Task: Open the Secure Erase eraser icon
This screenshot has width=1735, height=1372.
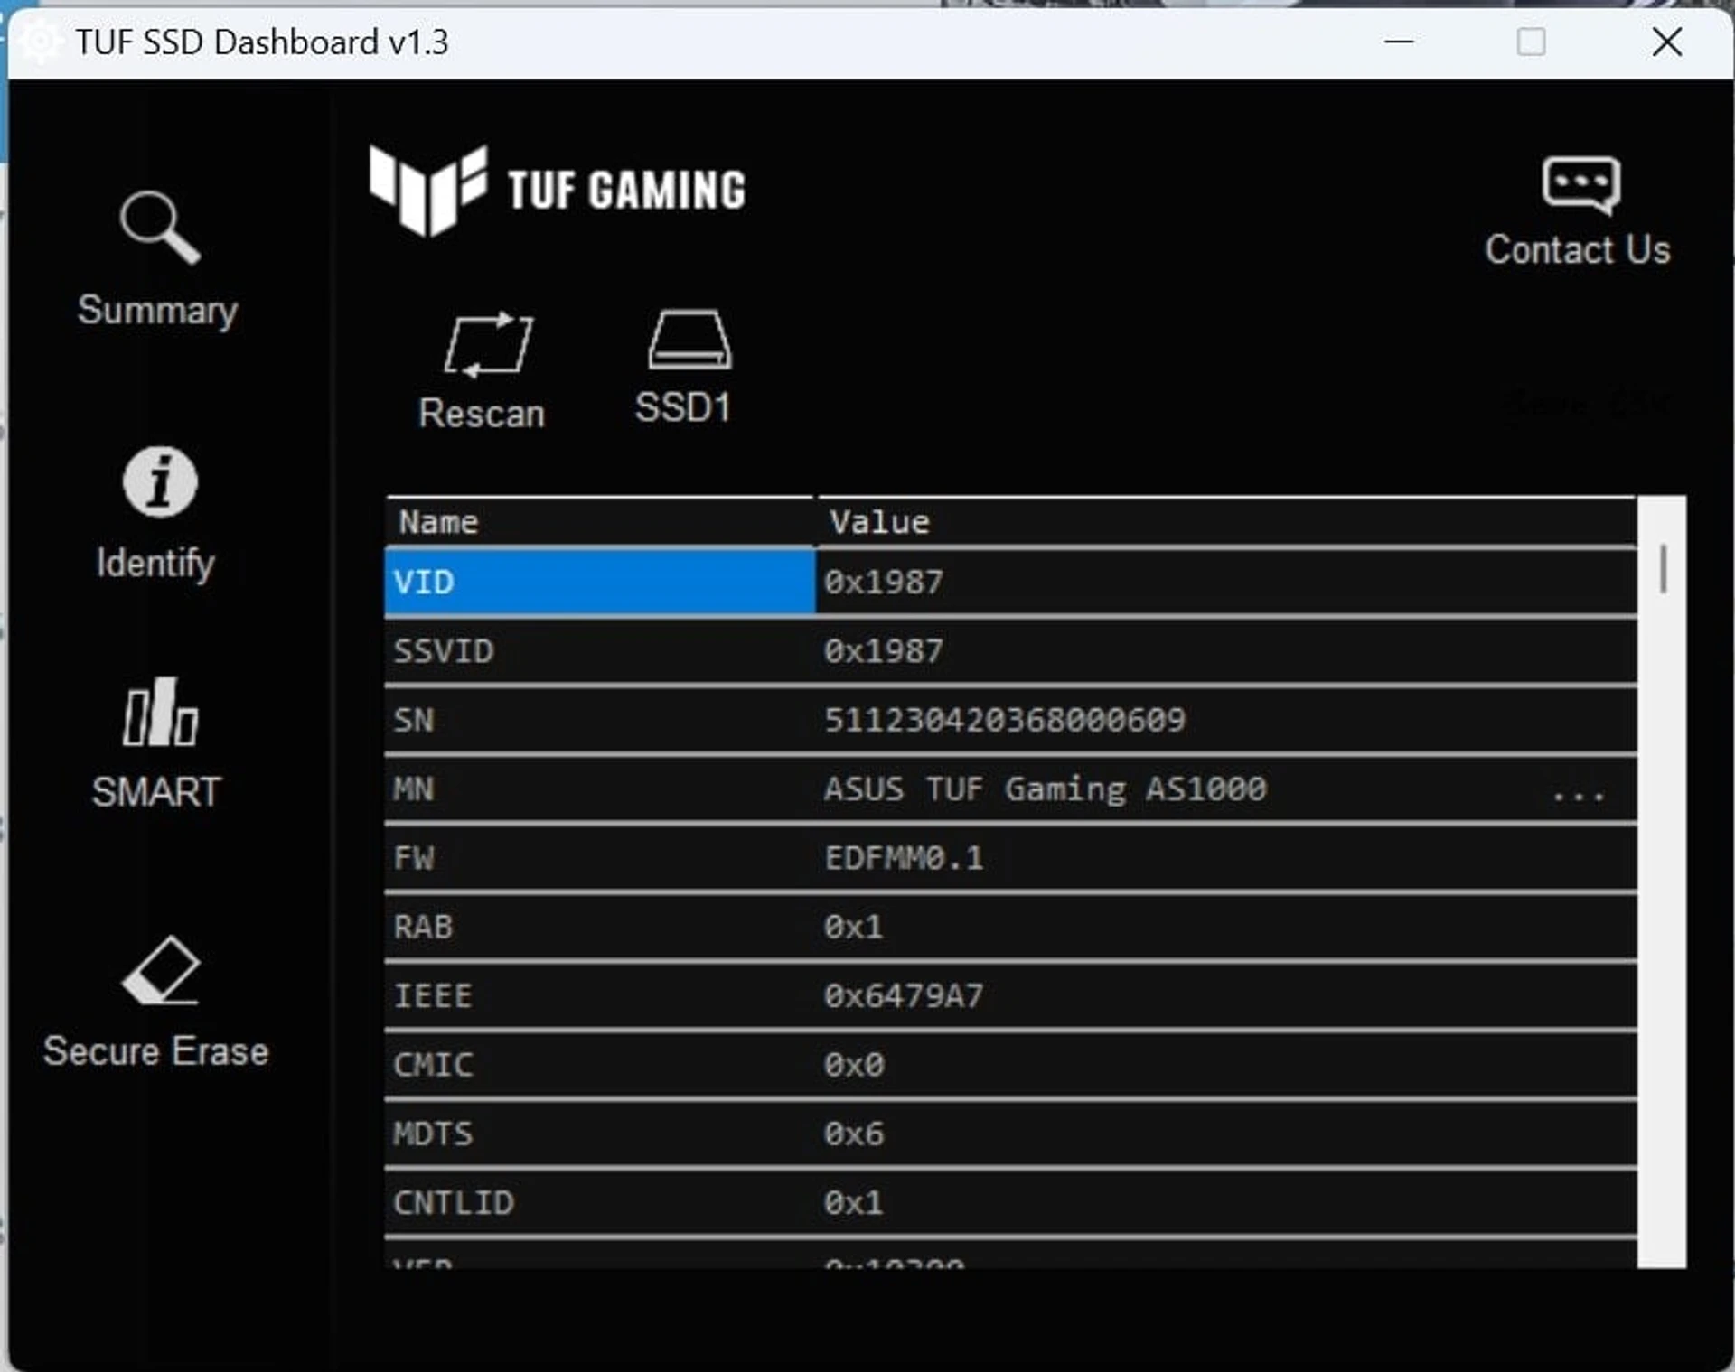Action: [161, 970]
